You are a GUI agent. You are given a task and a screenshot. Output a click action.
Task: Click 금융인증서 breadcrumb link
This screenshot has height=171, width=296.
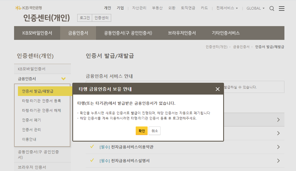click(241, 47)
